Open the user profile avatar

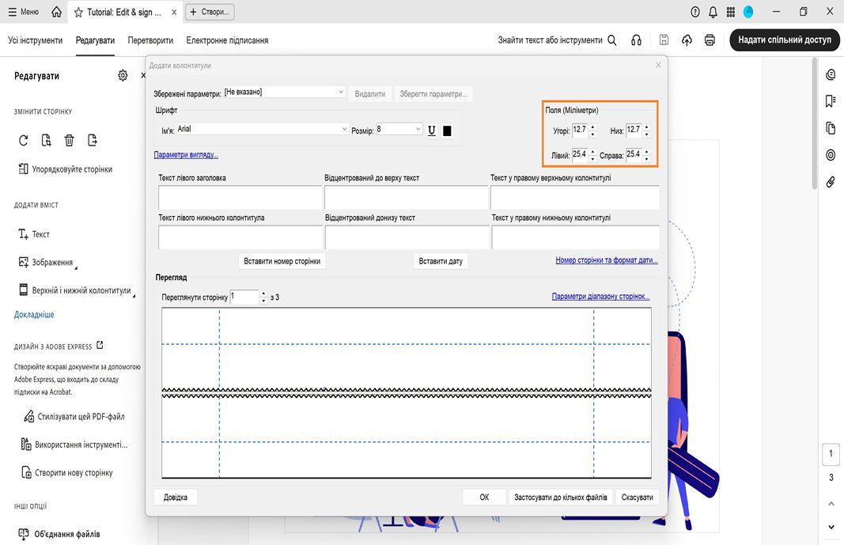pyautogui.click(x=748, y=12)
